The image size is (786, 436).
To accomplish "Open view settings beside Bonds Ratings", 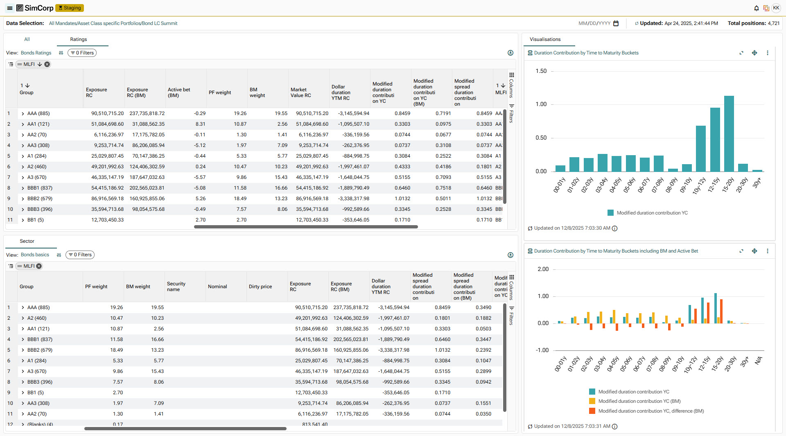I will 61,53.
